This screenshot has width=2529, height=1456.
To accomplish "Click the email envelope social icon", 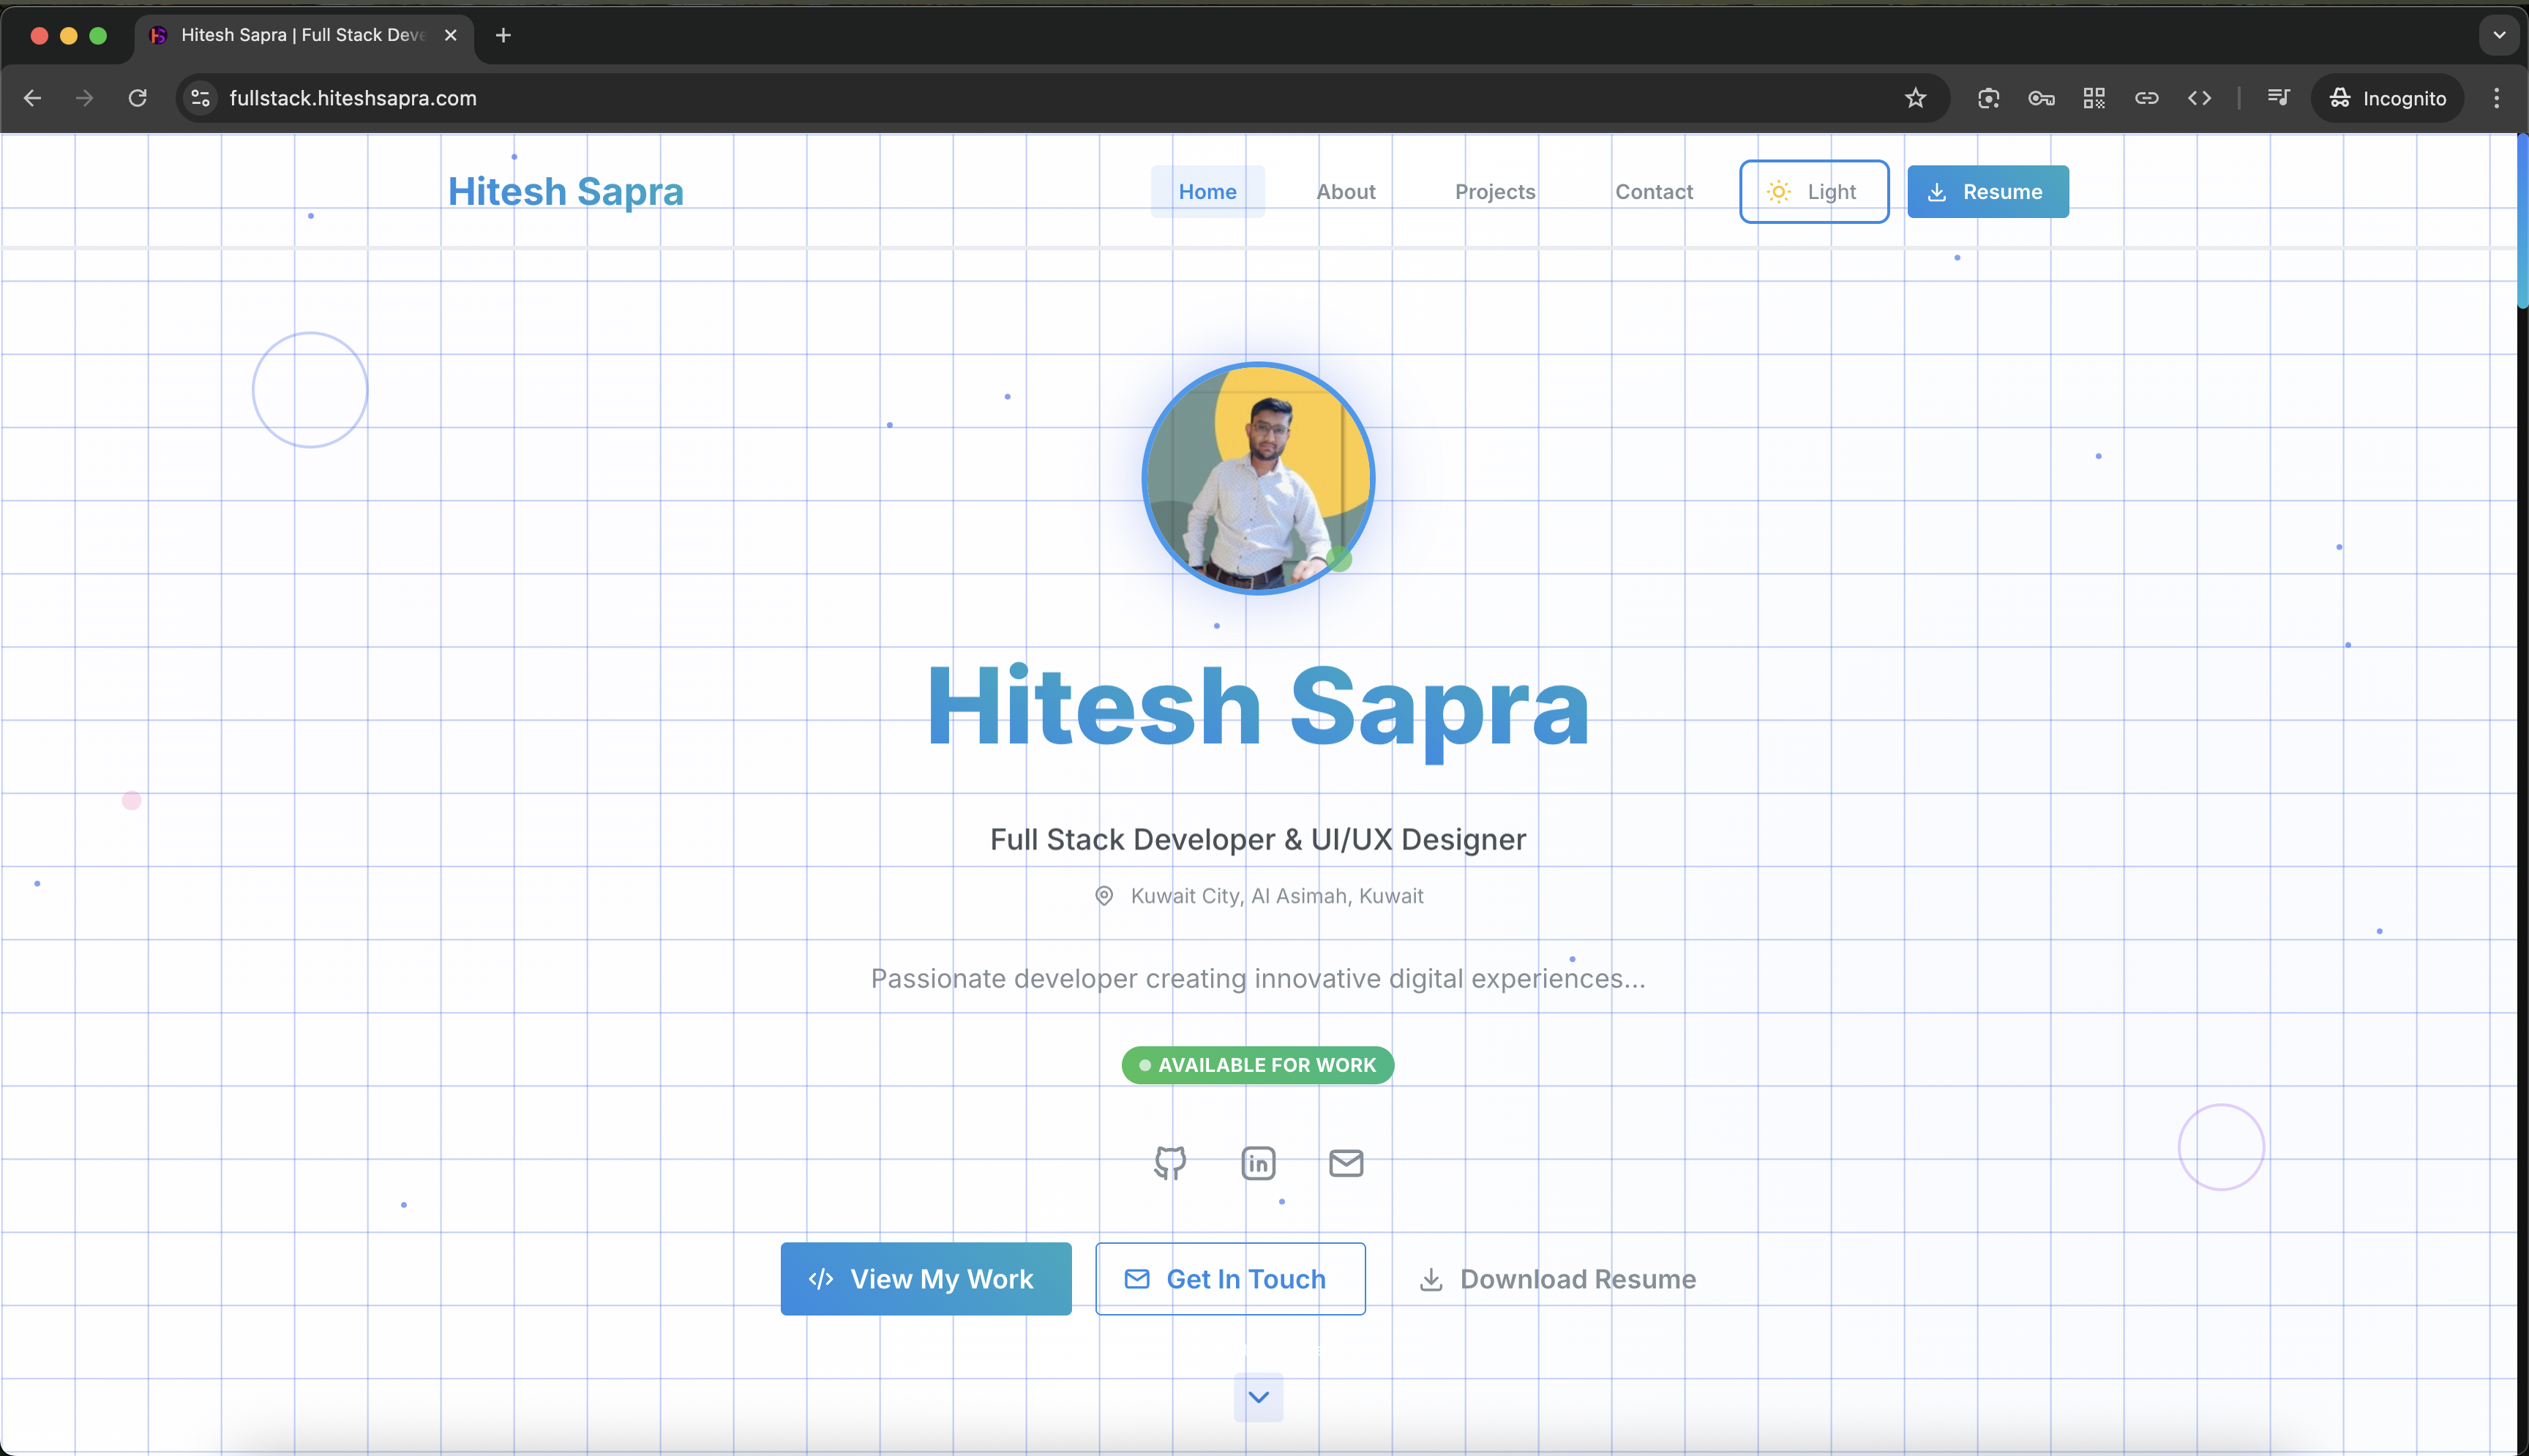I will coord(1346,1163).
